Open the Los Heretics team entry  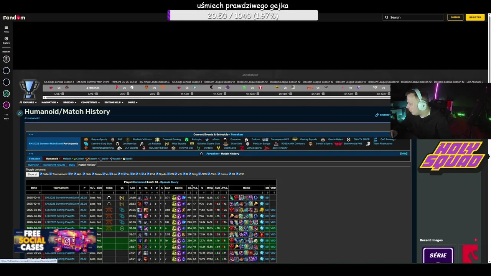[129, 144]
